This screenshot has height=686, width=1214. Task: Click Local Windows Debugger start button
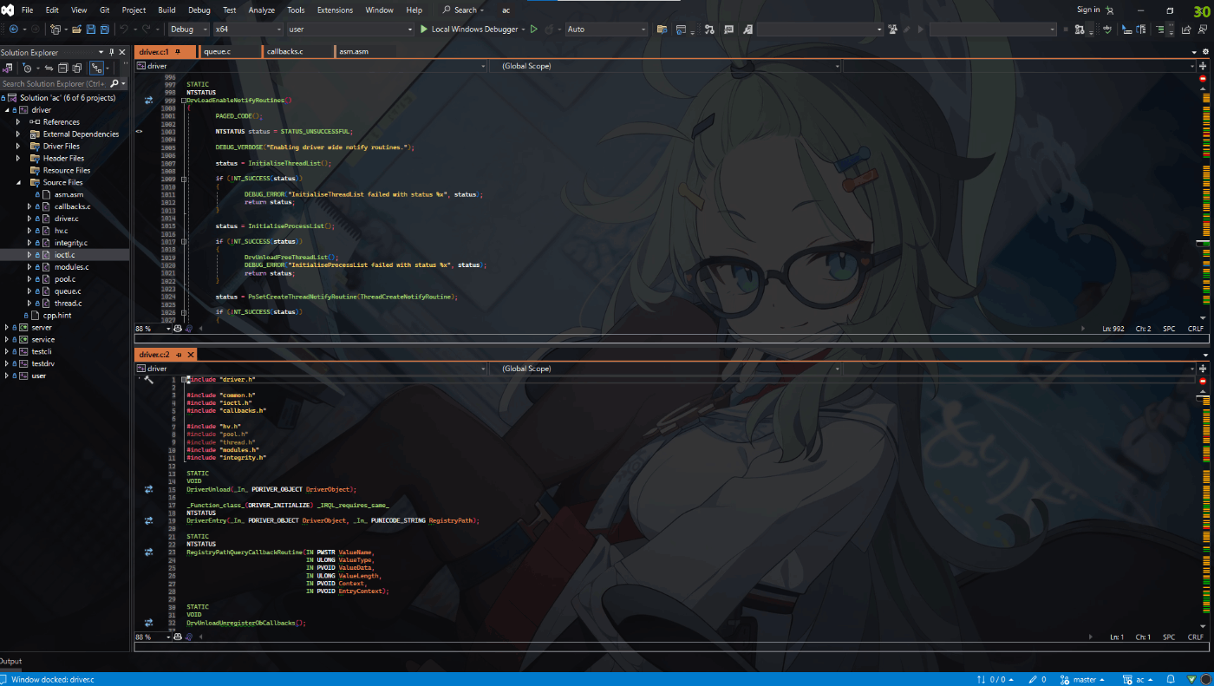[x=468, y=29]
